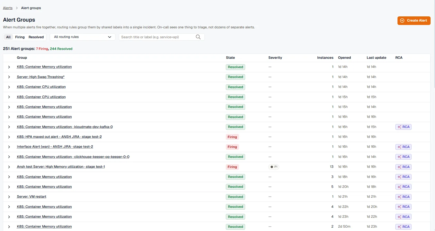This screenshot has height=231, width=435.
Task: Show All alert groups filter
Action: click(8, 37)
